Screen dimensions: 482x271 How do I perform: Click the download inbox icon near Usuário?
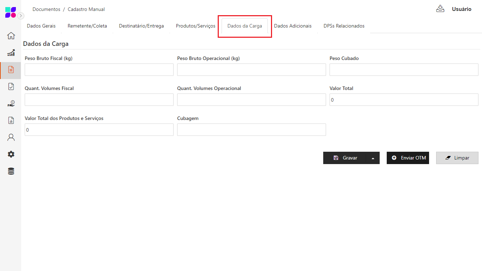click(440, 9)
